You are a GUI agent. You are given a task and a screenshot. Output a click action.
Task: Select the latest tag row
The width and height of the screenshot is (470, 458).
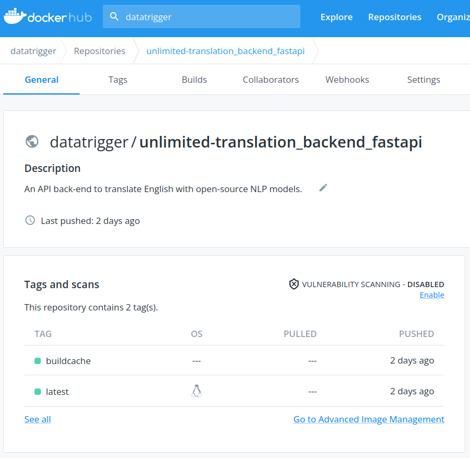point(234,392)
